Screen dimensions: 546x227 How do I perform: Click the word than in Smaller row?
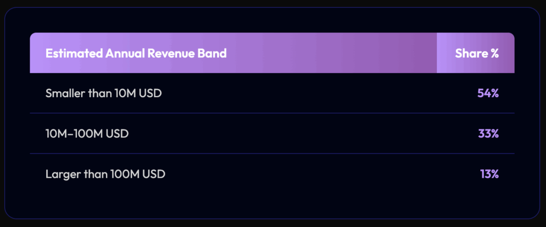point(97,93)
